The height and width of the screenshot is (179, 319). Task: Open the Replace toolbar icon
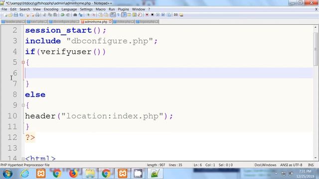click(x=81, y=15)
